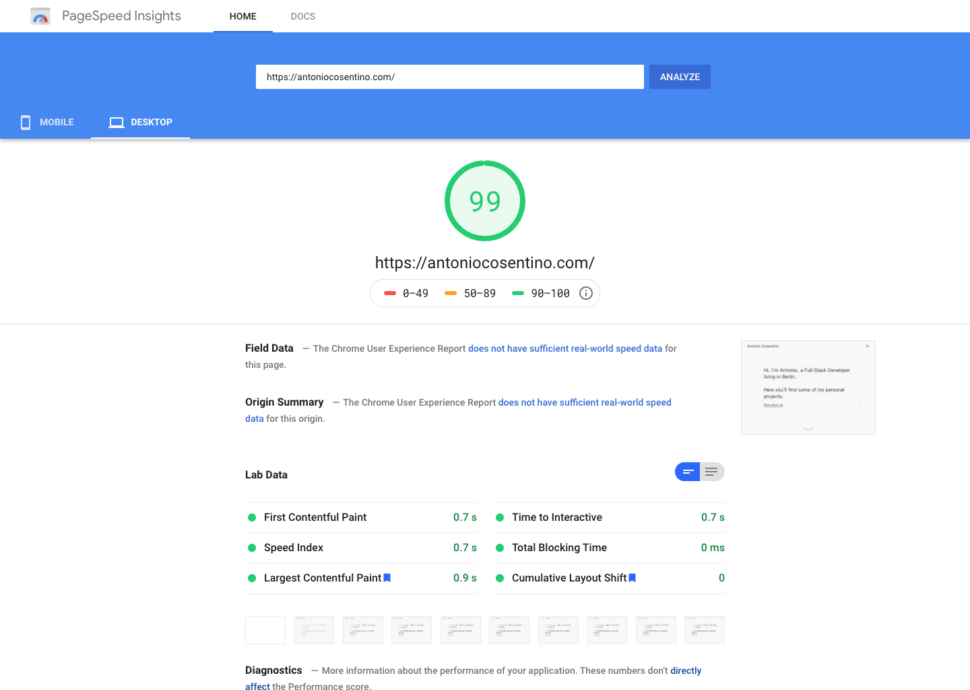Open the HOME tab

[243, 16]
